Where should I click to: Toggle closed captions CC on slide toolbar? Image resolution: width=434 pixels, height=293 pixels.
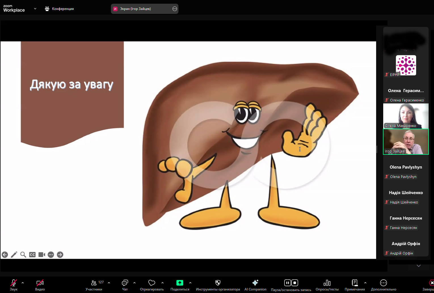click(x=32, y=254)
